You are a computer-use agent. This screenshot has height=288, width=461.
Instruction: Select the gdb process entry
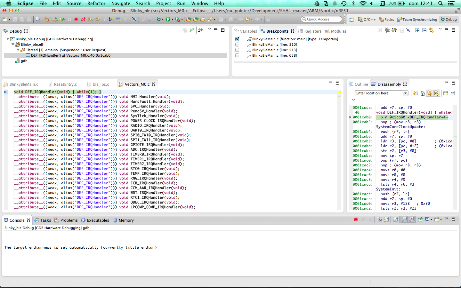coord(21,61)
